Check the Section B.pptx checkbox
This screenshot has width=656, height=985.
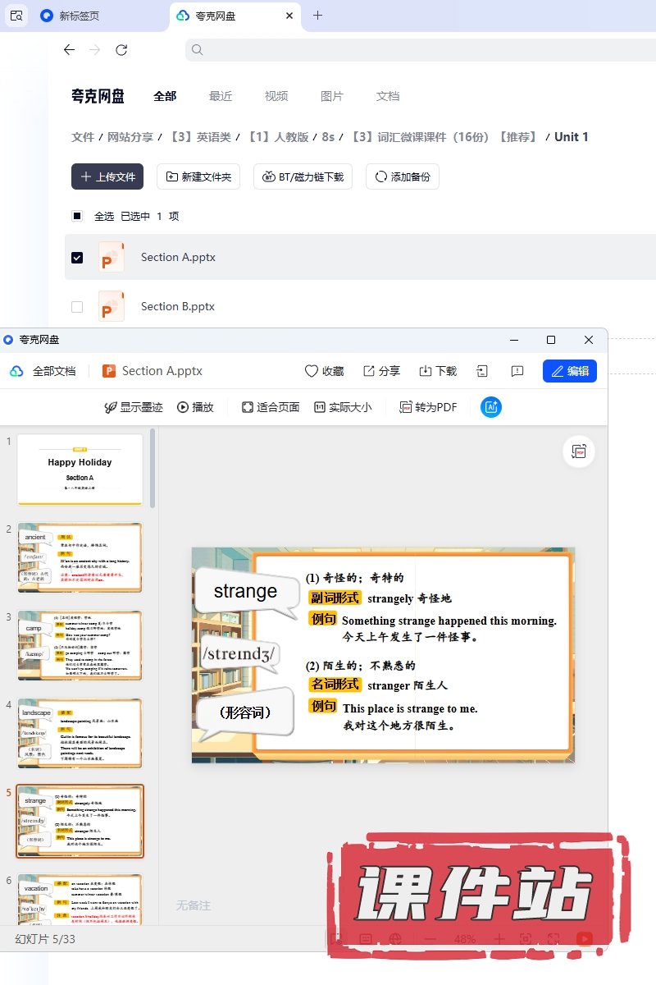pyautogui.click(x=77, y=306)
